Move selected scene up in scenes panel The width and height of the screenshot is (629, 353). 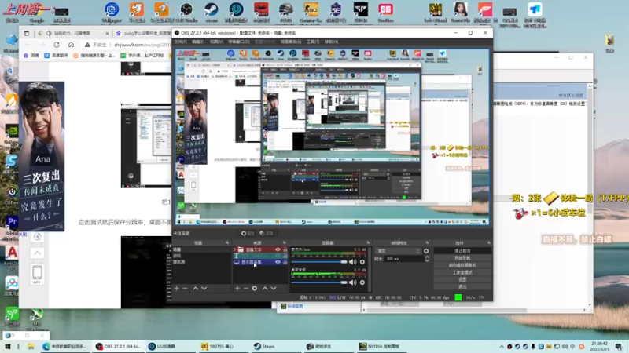click(x=195, y=288)
